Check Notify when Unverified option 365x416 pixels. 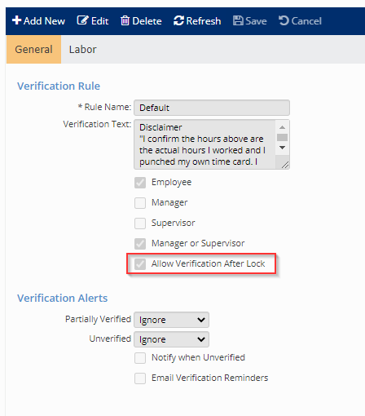pos(140,358)
